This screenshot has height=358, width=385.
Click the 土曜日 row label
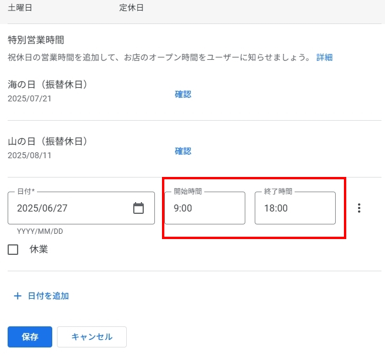pos(20,8)
